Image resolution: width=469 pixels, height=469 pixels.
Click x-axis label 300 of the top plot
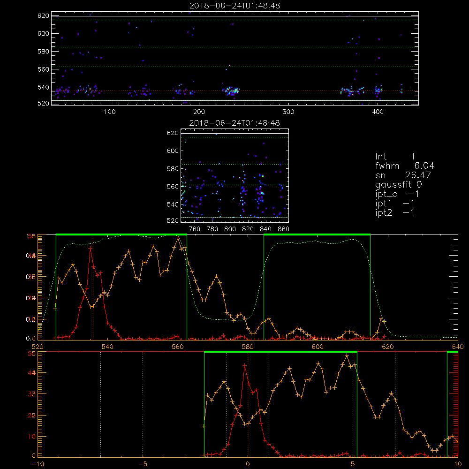288,112
